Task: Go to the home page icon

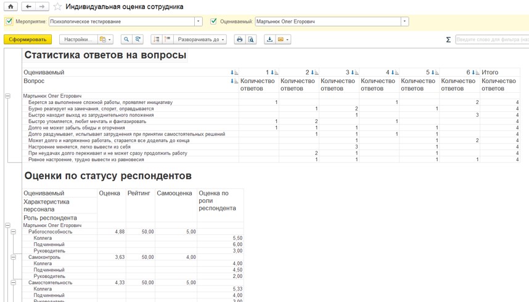Action: coord(11,6)
